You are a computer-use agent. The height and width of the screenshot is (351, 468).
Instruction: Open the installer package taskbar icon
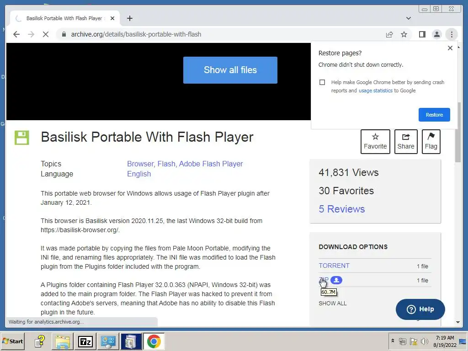131,341
